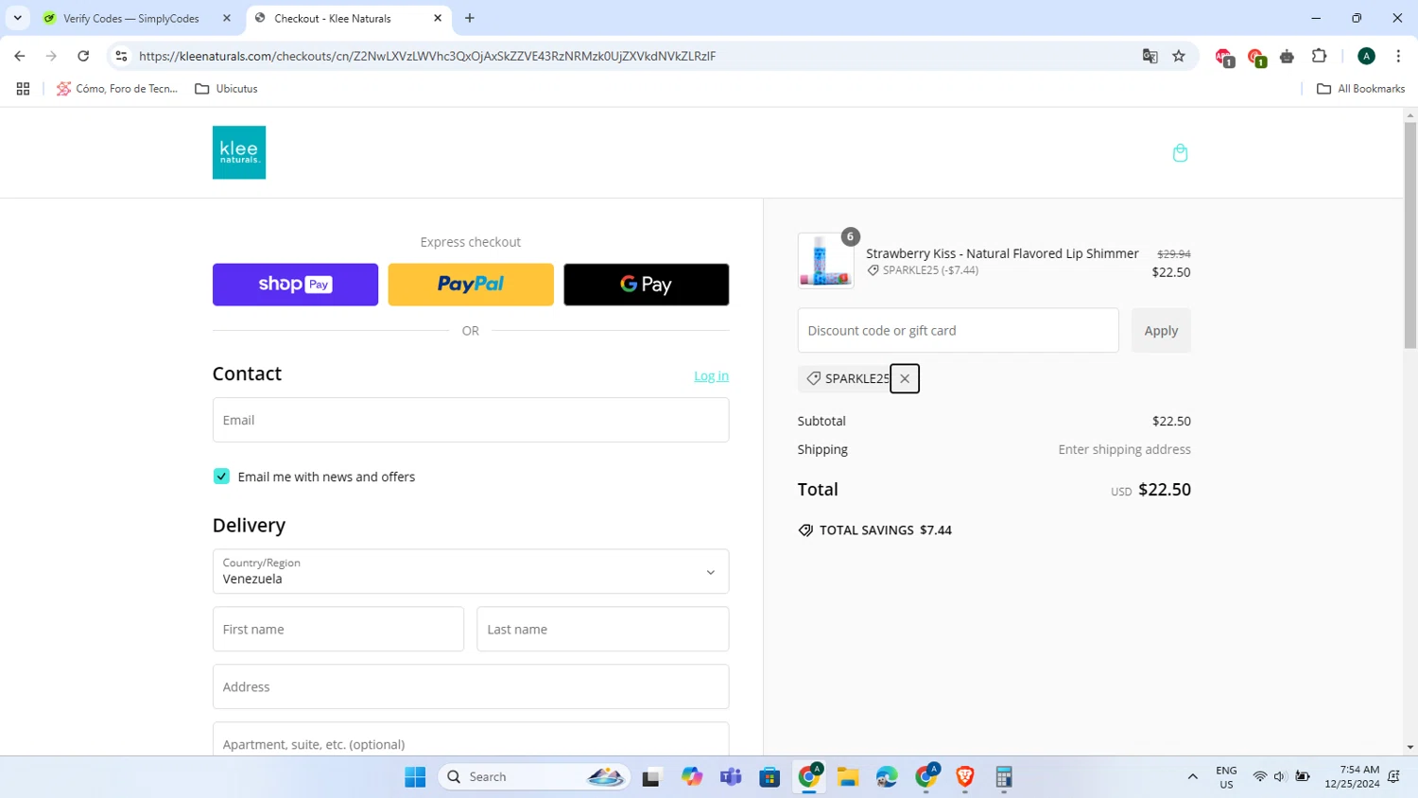
Task: Open the notification center icon
Action: 1393,777
